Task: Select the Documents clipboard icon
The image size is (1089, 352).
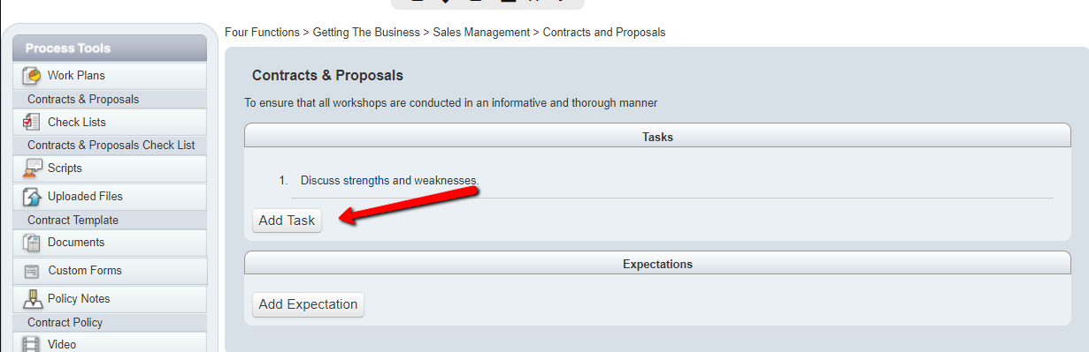Action: (32, 242)
